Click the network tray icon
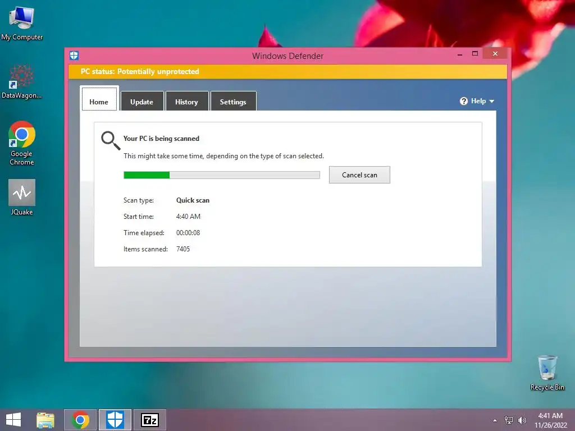 (x=509, y=420)
